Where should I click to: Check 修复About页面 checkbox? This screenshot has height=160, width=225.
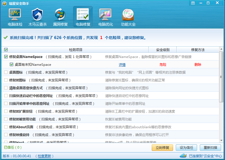6,127
